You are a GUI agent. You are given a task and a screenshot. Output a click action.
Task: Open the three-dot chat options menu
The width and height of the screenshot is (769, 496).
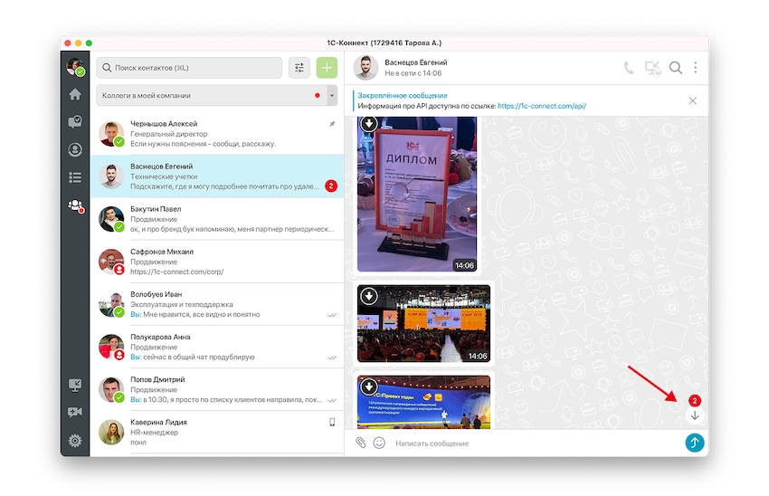695,68
